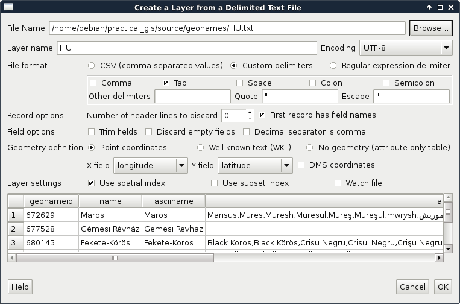This screenshot has height=304, width=460.
Task: Select Well known text (WKT) geometry
Action: (201, 147)
